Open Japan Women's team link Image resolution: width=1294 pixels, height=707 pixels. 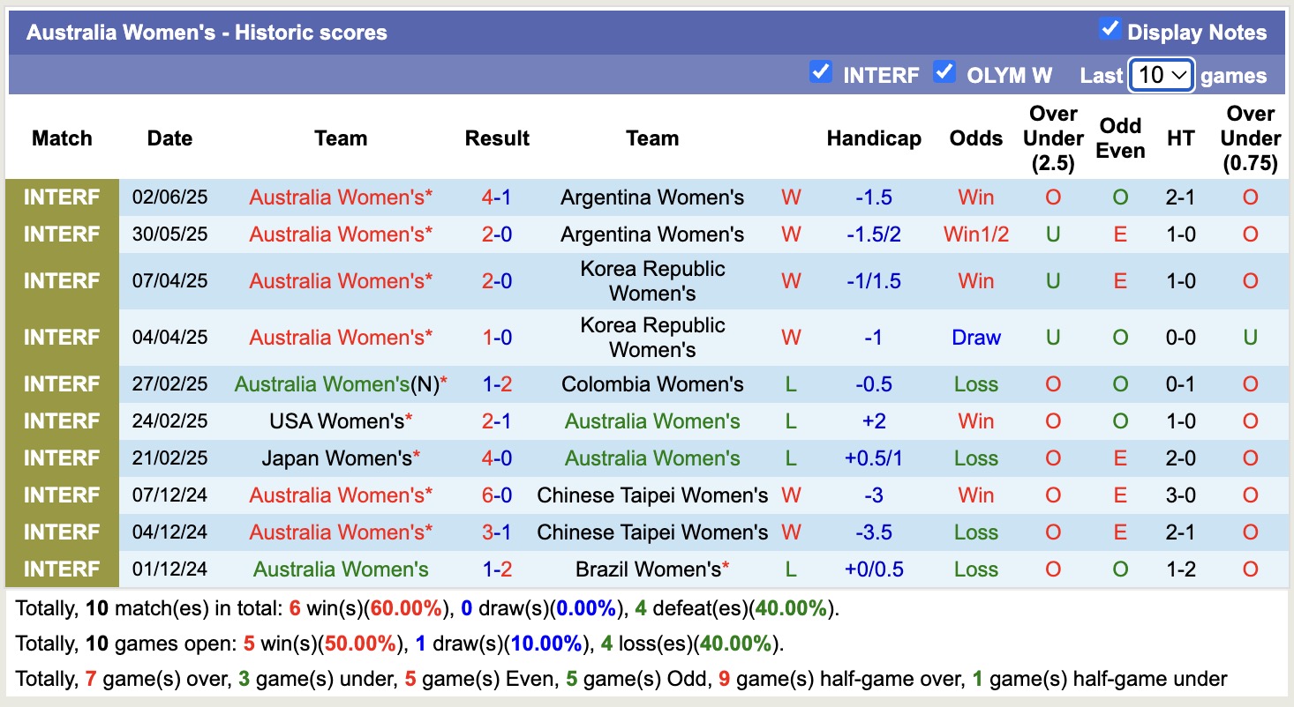(x=337, y=458)
